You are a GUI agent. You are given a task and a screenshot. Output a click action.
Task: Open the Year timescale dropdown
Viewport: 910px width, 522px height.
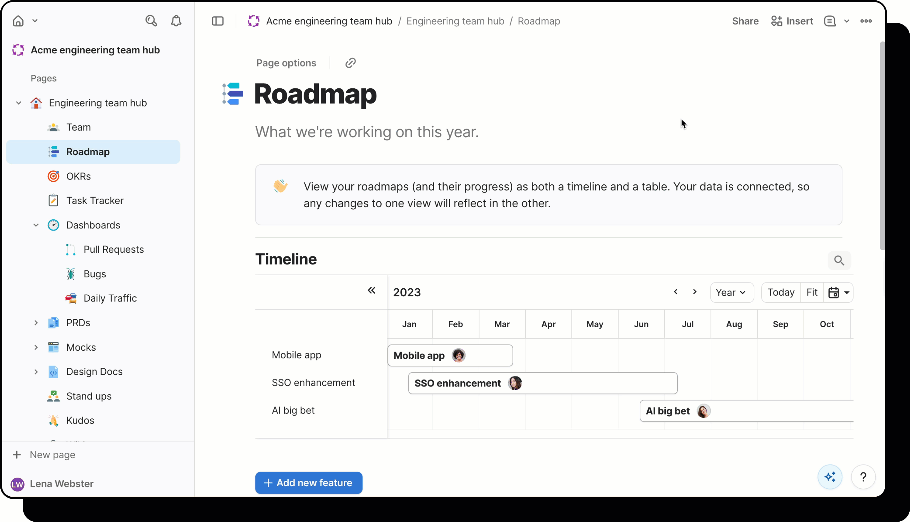[732, 293]
